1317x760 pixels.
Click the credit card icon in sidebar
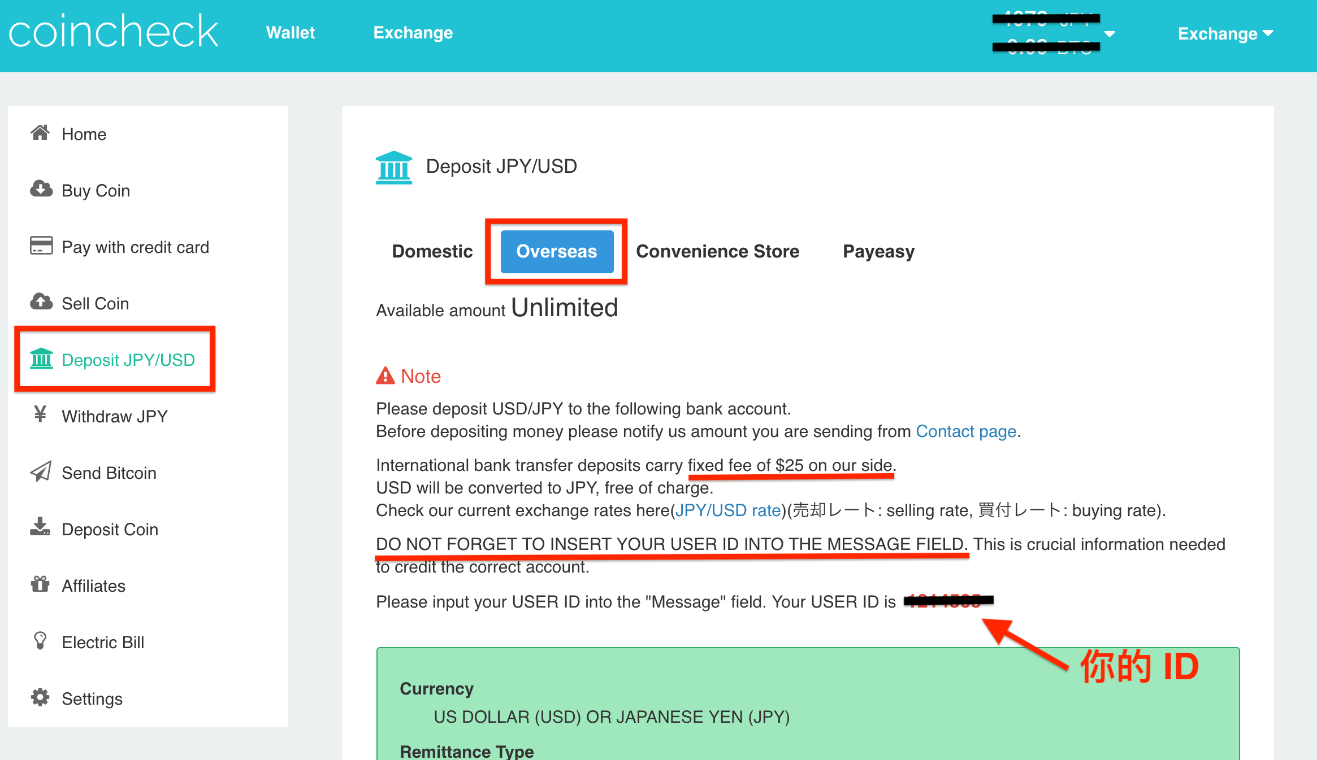41,246
